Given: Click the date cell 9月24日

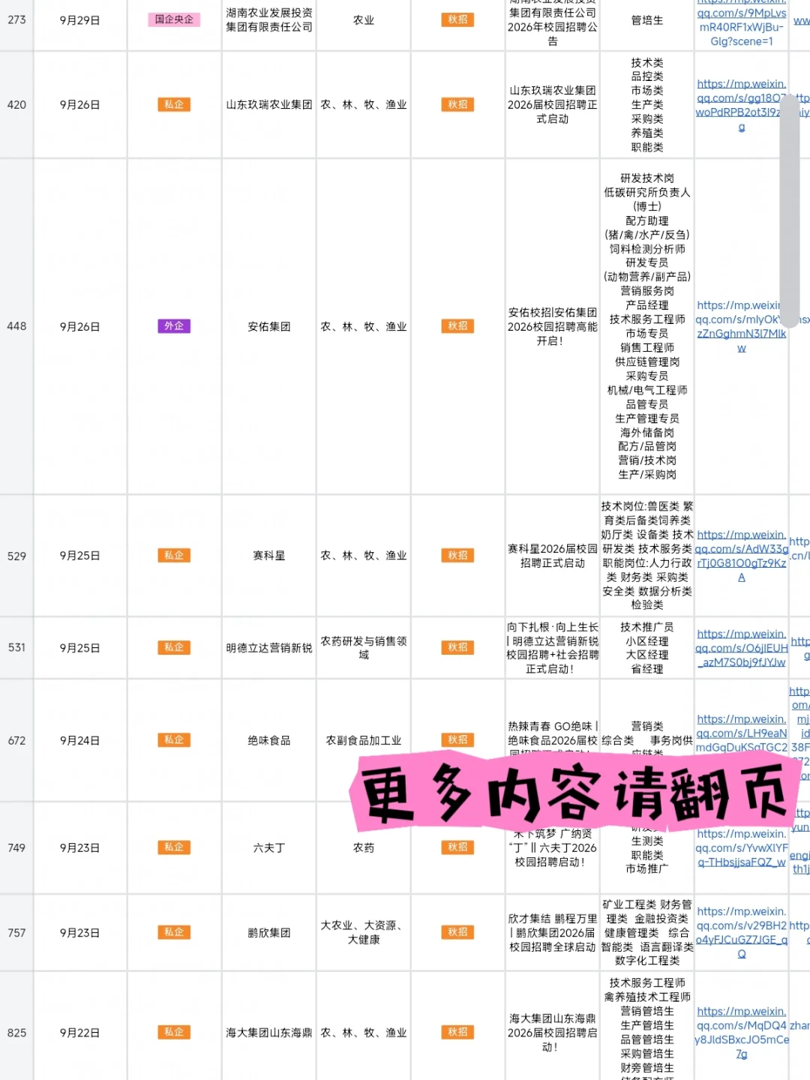Looking at the screenshot, I should point(80,740).
